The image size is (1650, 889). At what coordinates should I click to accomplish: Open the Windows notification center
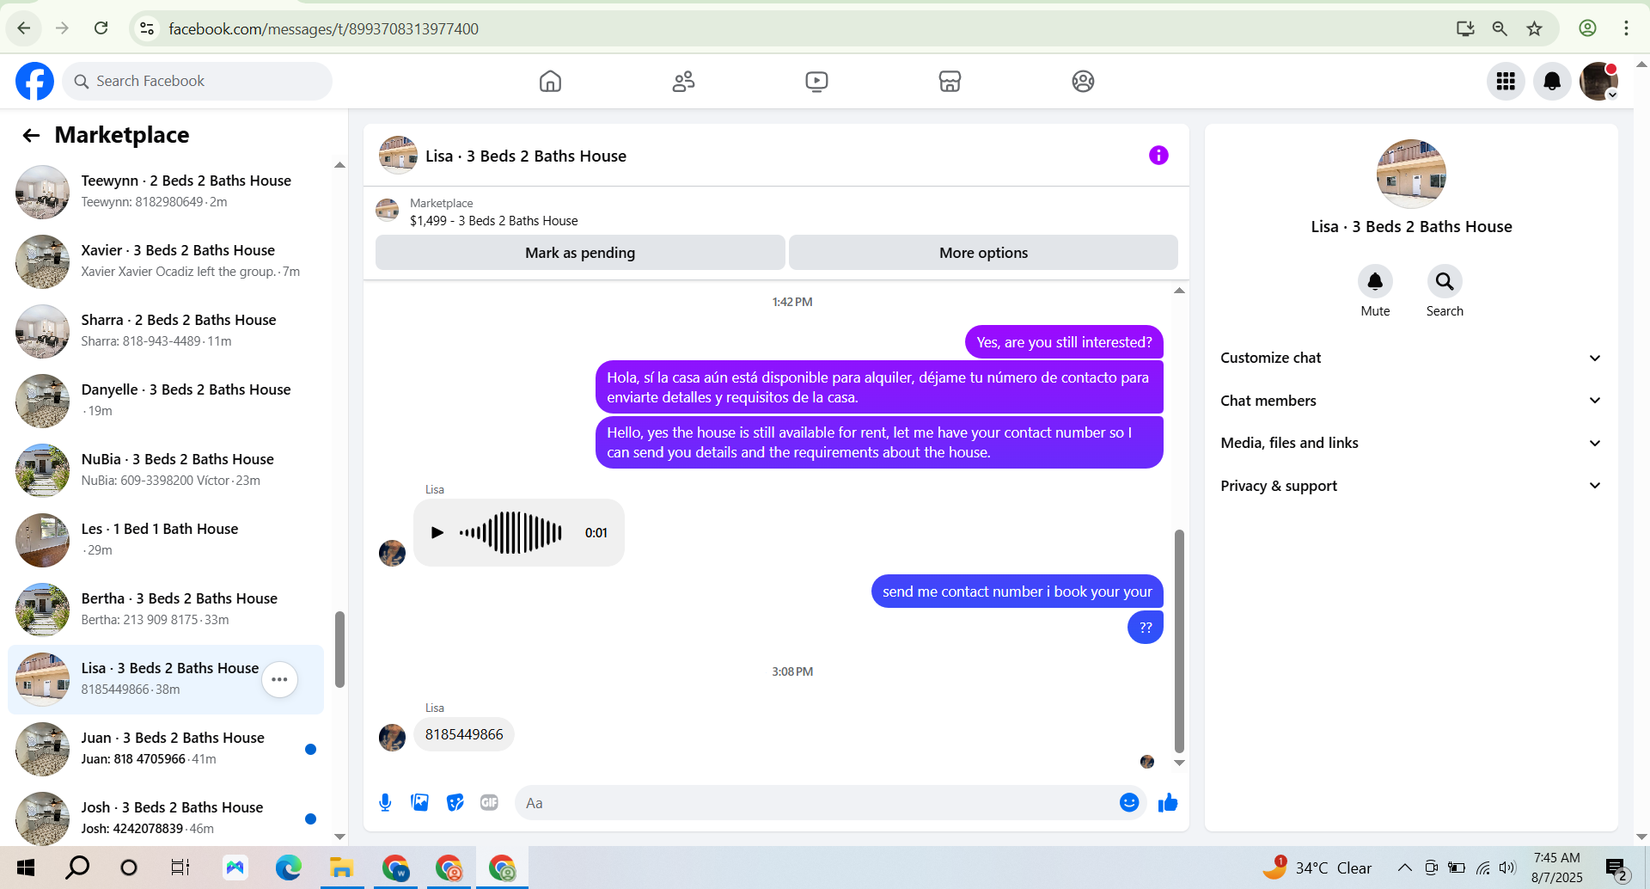[x=1616, y=868]
